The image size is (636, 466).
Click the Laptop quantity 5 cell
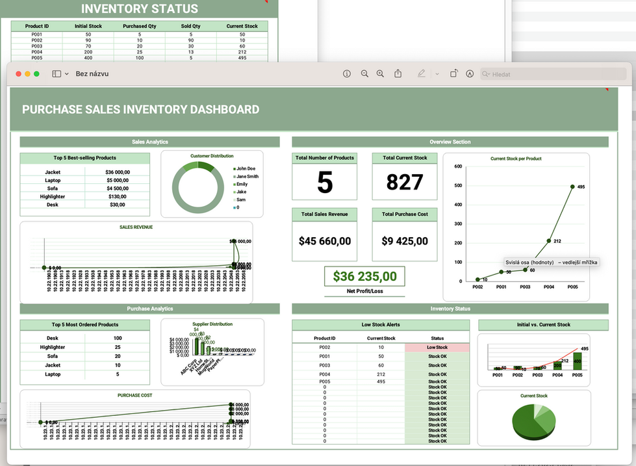(x=118, y=374)
